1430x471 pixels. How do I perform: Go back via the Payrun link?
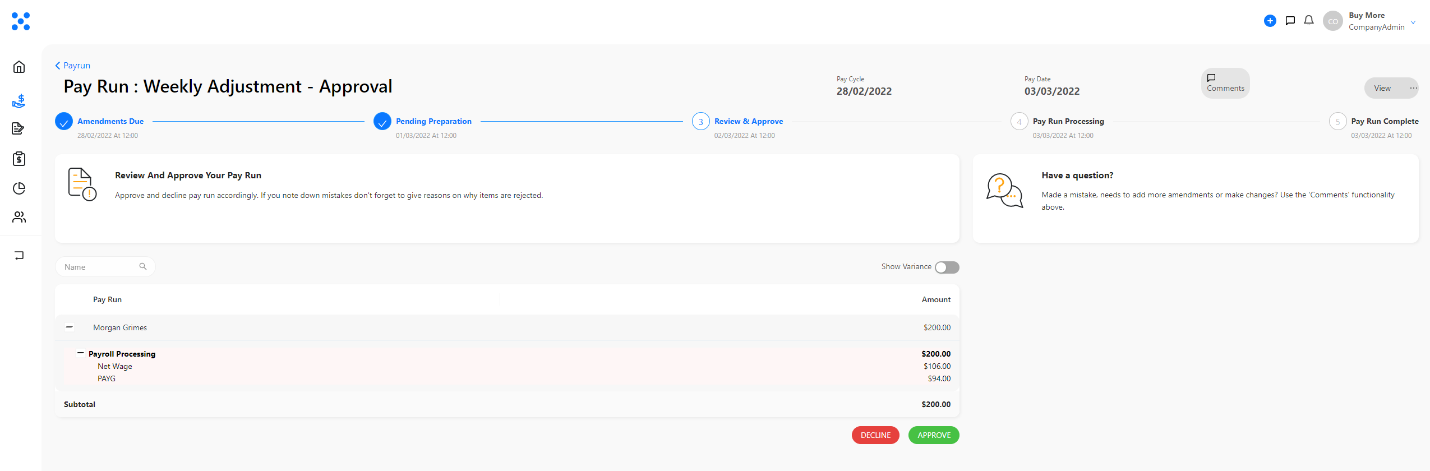[x=72, y=66]
